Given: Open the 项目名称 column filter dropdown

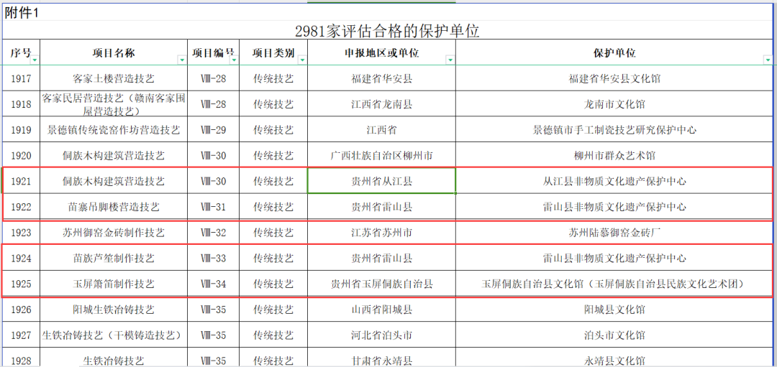Looking at the screenshot, I should [181, 60].
